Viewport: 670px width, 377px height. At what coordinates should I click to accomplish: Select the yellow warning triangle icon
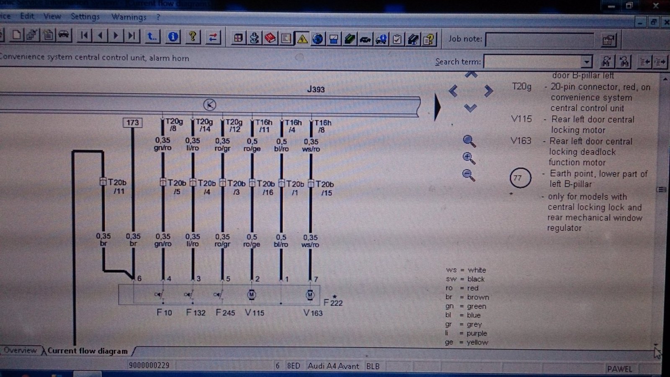(302, 39)
